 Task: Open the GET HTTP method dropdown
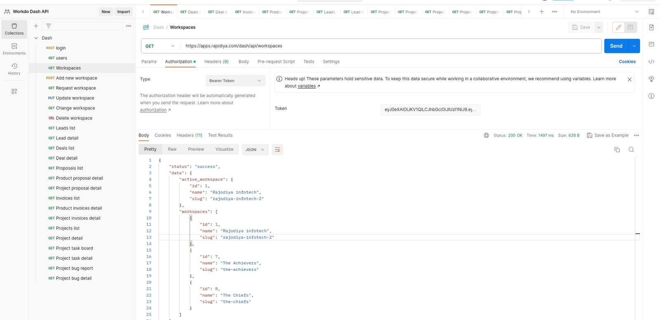pos(160,46)
